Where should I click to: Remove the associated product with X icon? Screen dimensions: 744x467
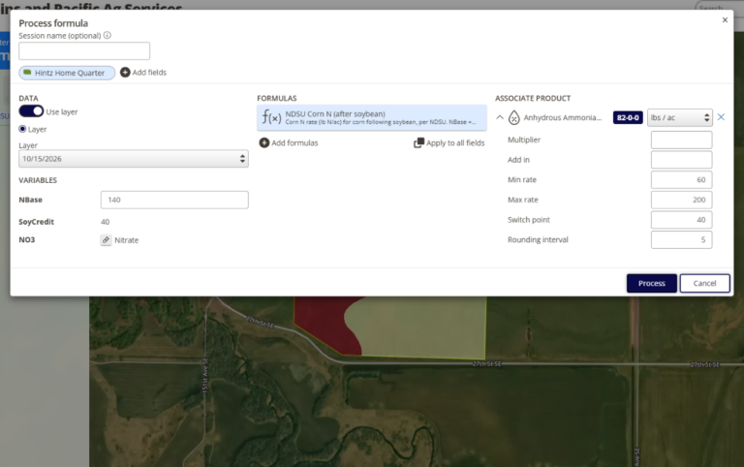click(721, 116)
